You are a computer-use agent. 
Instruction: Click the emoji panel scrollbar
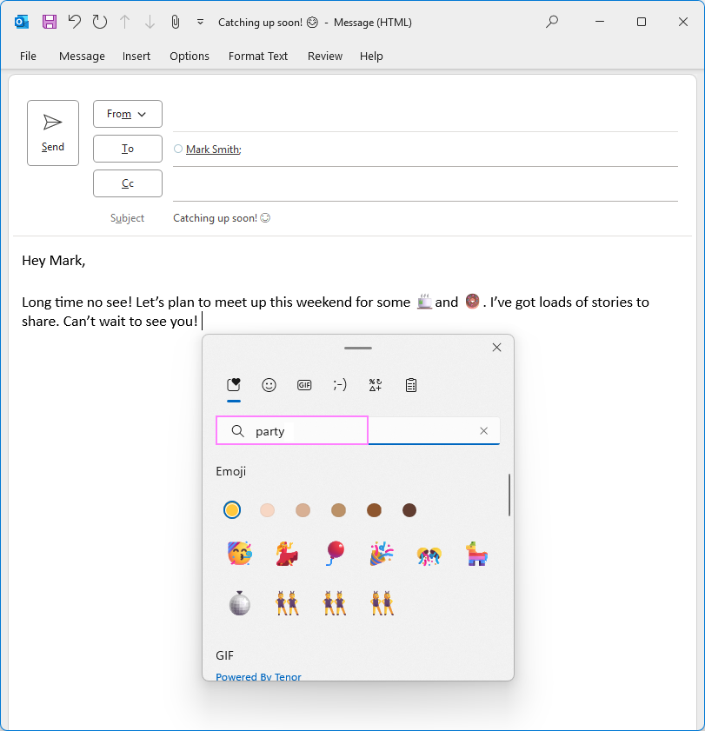[509, 495]
